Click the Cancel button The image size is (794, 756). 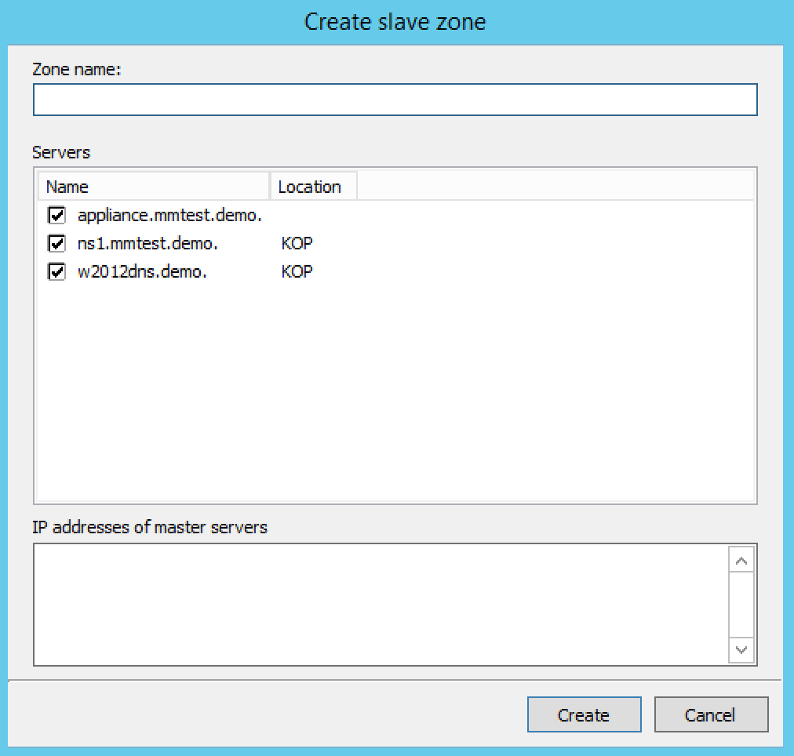click(711, 715)
